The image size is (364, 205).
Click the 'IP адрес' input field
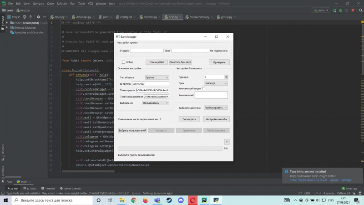pos(147,51)
